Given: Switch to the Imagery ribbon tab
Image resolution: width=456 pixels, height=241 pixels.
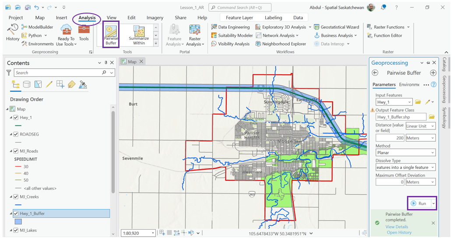Looking at the screenshot, I should pyautogui.click(x=154, y=18).
